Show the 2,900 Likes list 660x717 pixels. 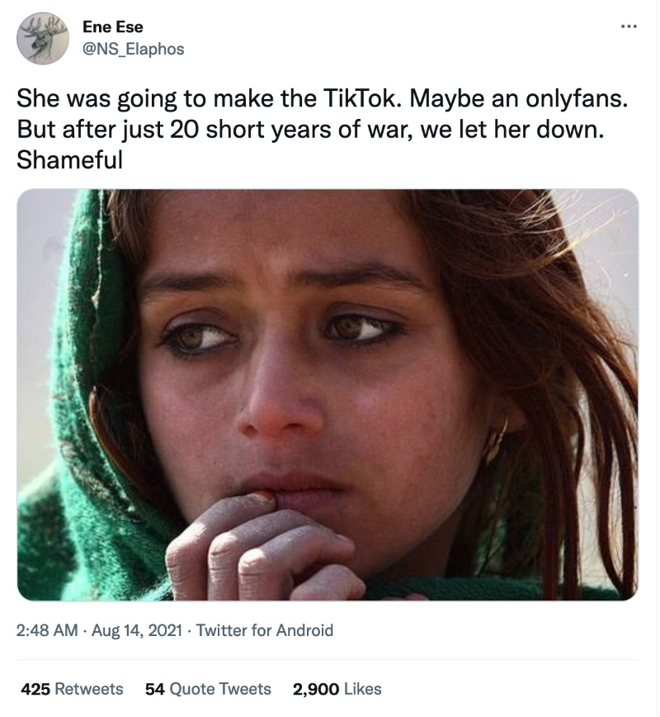coord(337,688)
